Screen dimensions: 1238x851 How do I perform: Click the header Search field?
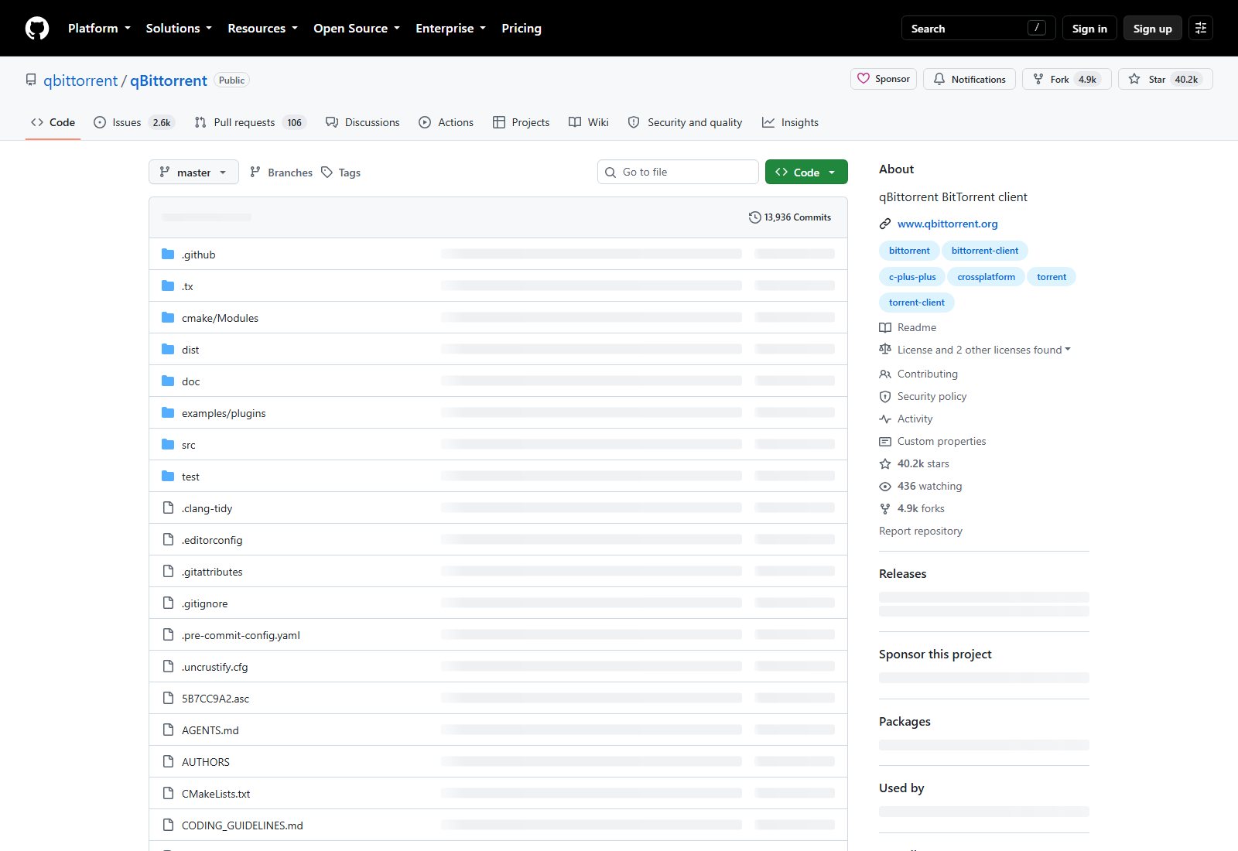coord(979,28)
